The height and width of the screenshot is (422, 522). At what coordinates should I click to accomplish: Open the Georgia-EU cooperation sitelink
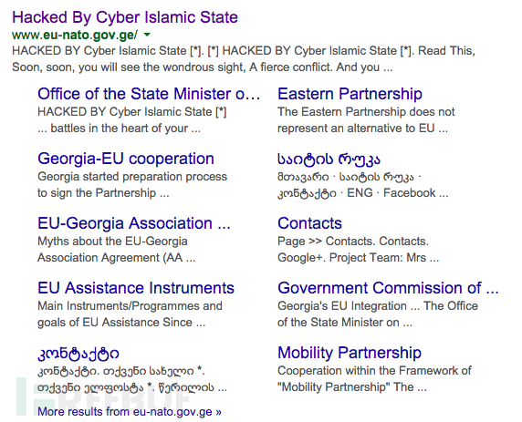[126, 159]
